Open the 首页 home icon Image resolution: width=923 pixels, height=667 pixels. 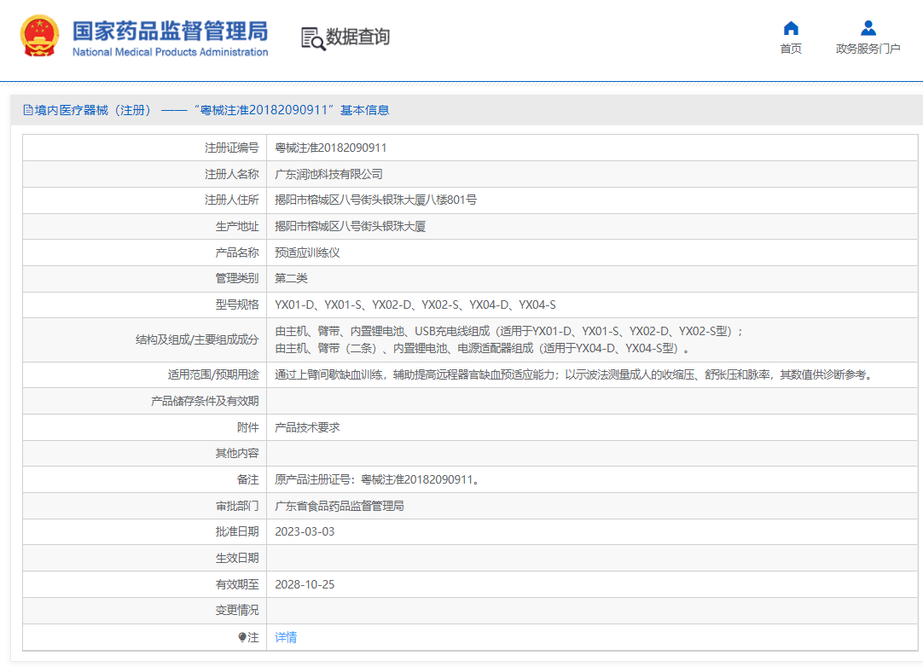[x=791, y=27]
